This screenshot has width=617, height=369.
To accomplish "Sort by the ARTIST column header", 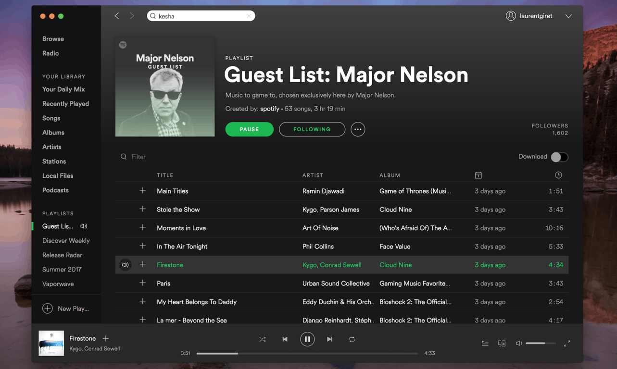I will pos(313,175).
